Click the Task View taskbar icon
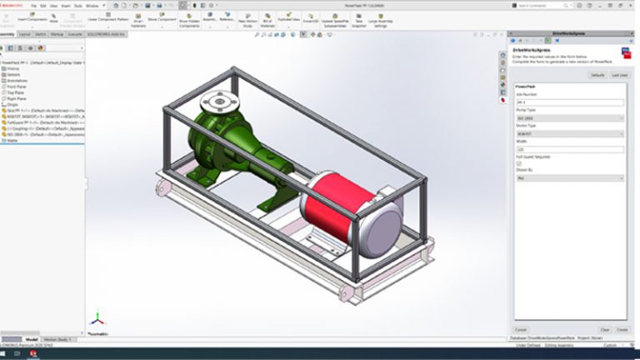 click(x=17, y=353)
